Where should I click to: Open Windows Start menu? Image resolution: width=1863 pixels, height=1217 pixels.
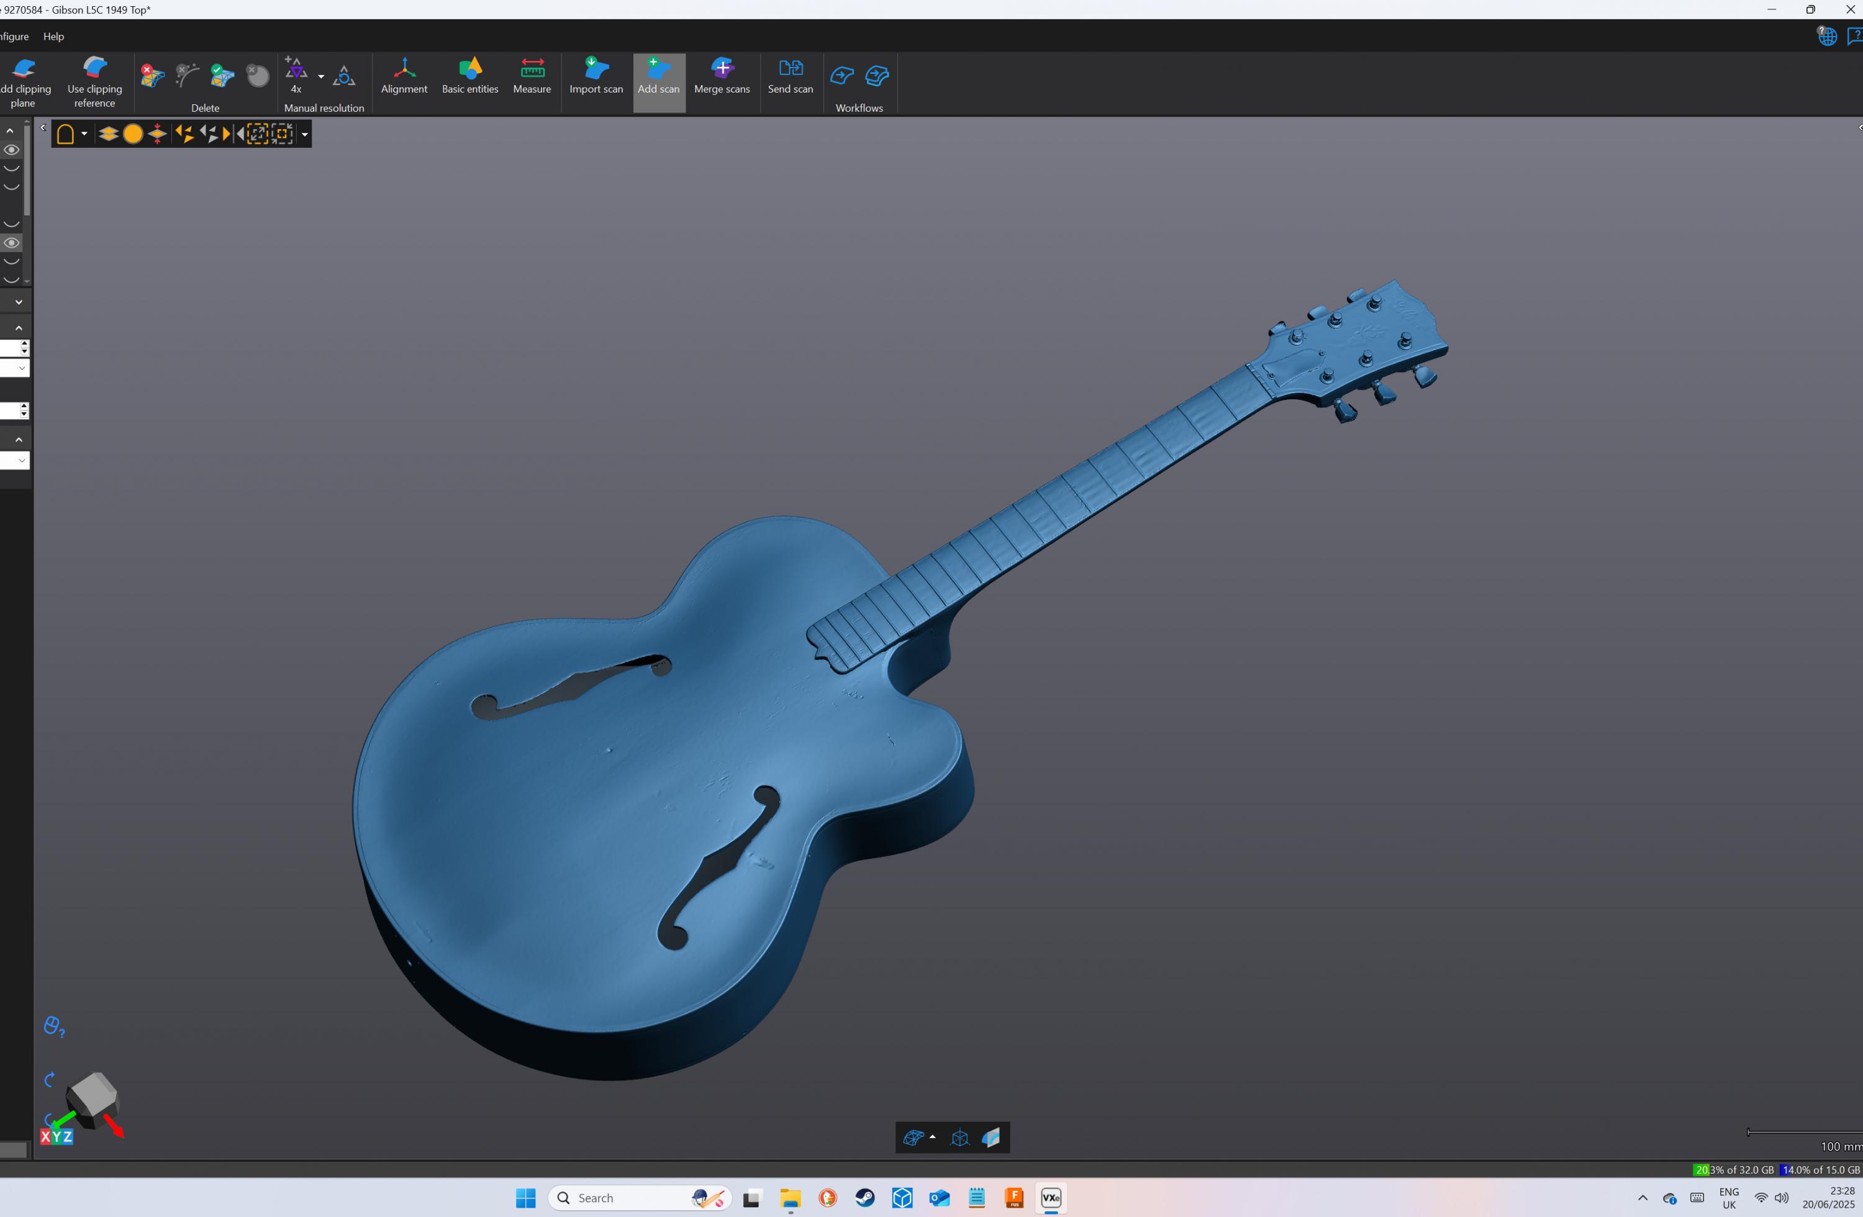(x=525, y=1197)
